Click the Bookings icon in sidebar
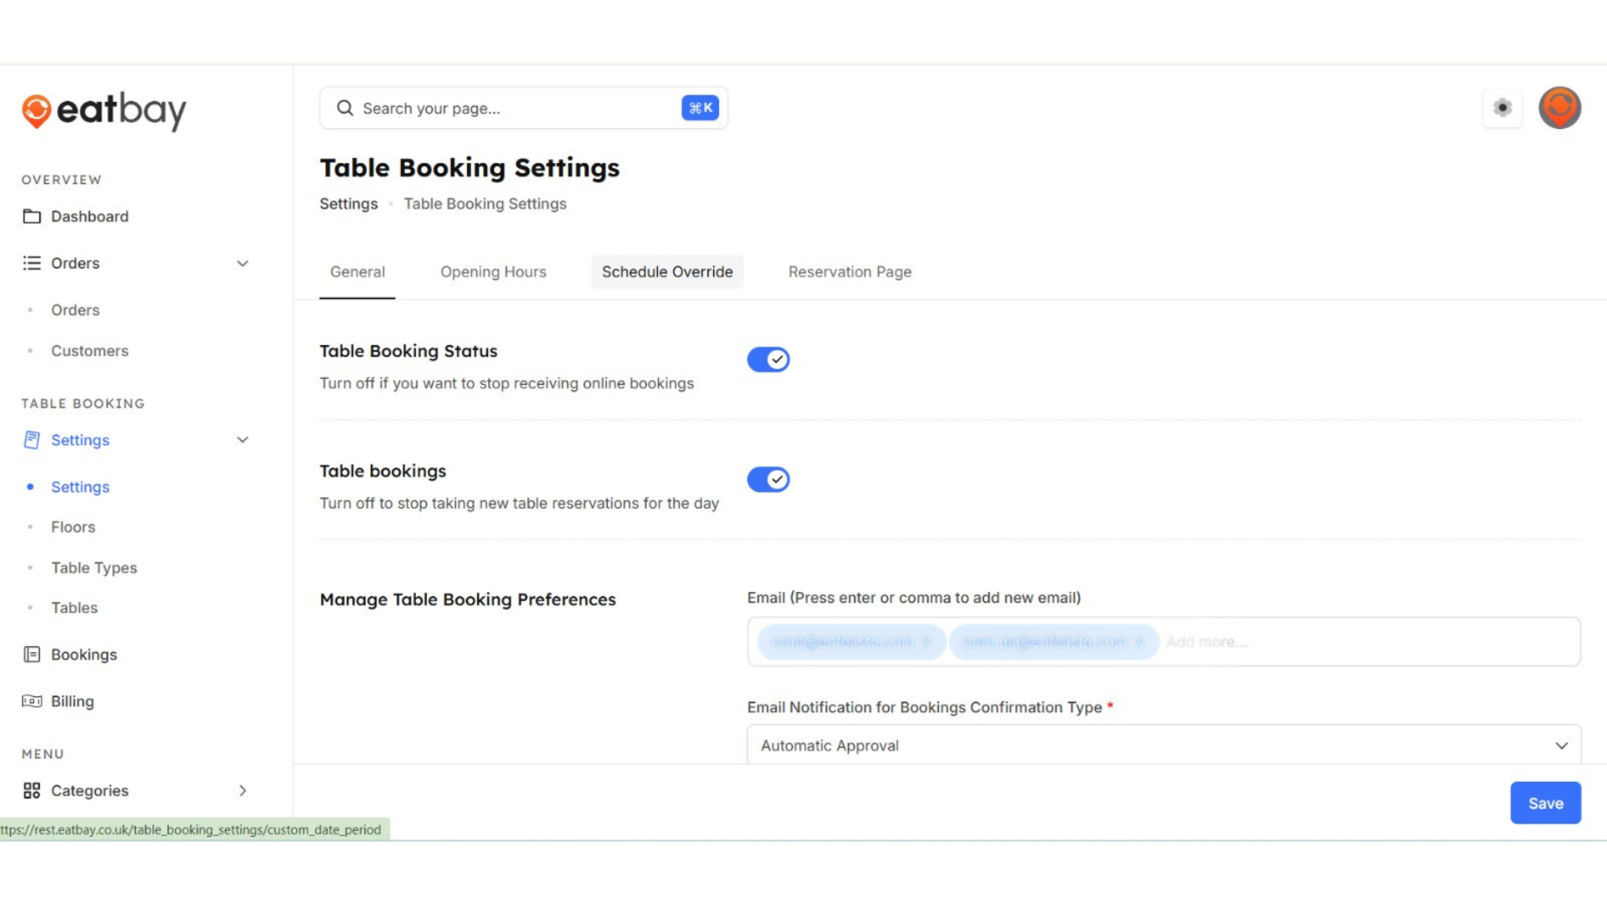This screenshot has width=1607, height=904. (32, 655)
